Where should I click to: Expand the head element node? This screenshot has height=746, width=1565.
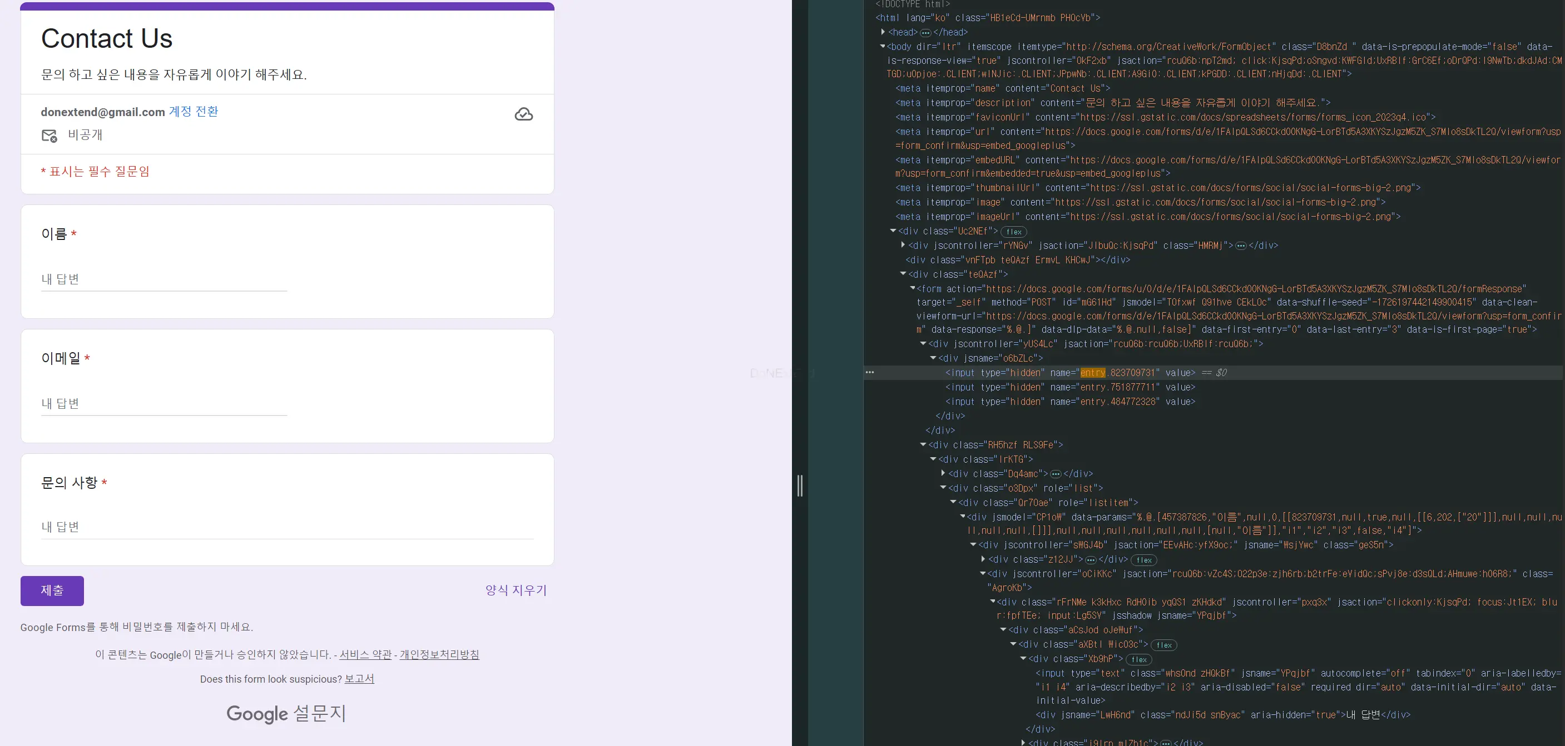point(883,32)
